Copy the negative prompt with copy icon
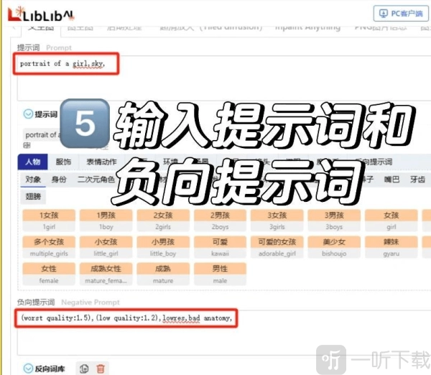The height and width of the screenshot is (375, 431). 83,369
